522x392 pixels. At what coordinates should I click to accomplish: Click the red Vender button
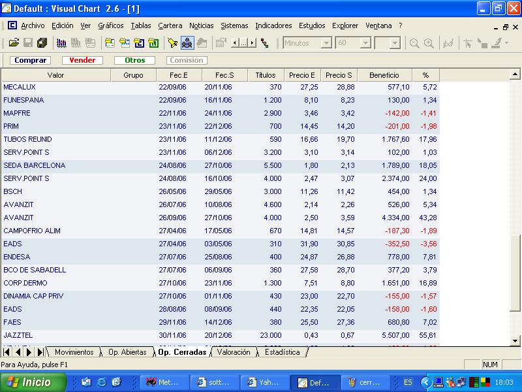(x=82, y=60)
